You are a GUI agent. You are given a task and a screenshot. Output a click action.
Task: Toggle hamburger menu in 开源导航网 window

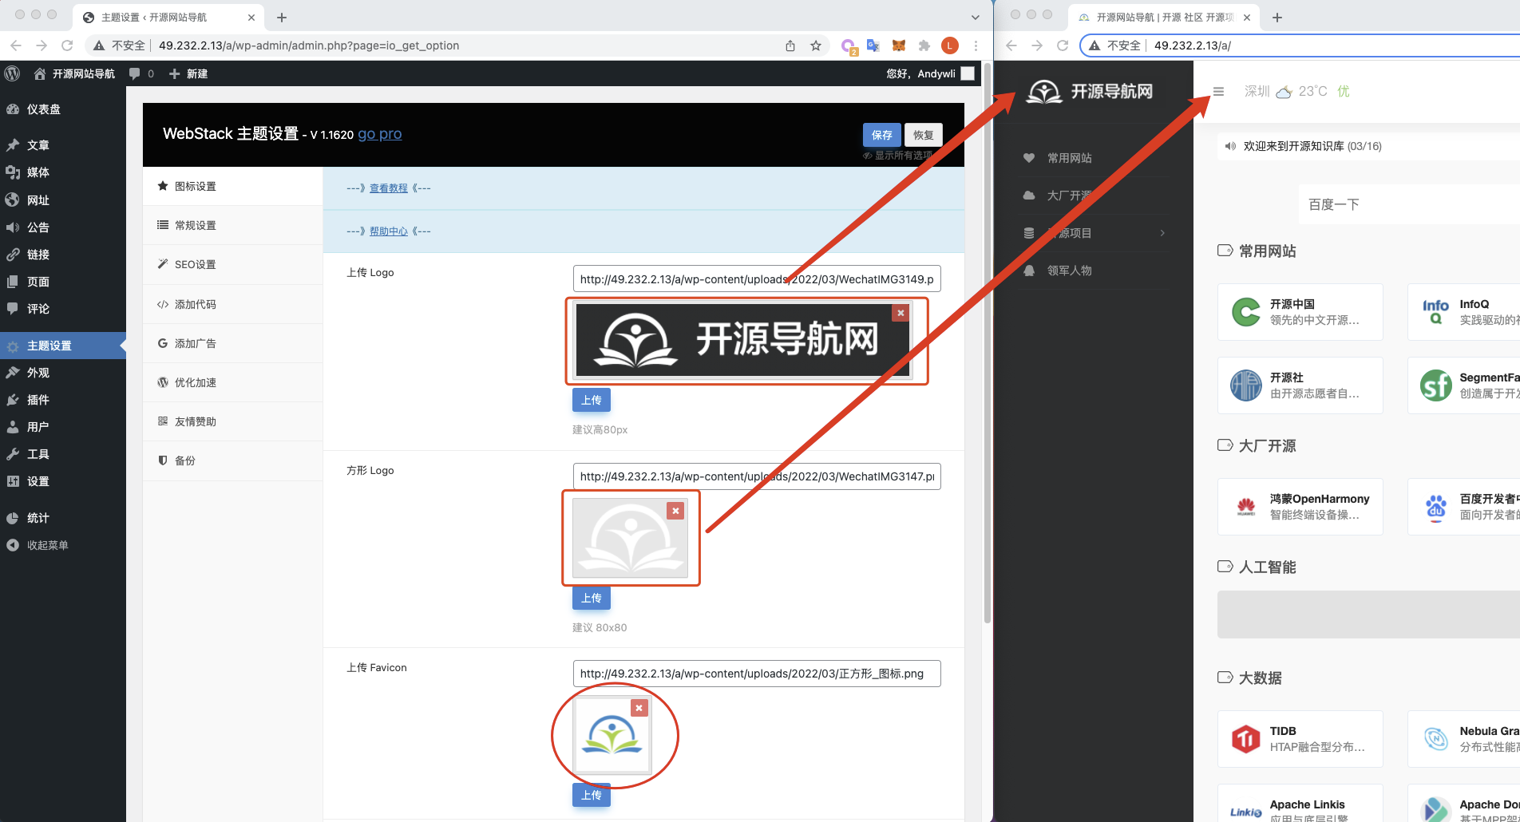pos(1218,91)
